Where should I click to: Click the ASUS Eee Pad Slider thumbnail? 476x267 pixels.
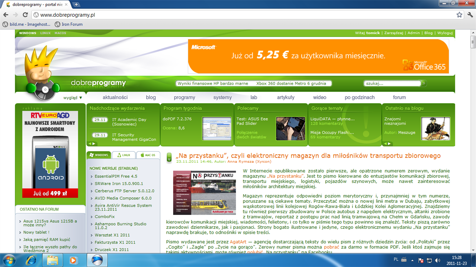[x=290, y=128]
